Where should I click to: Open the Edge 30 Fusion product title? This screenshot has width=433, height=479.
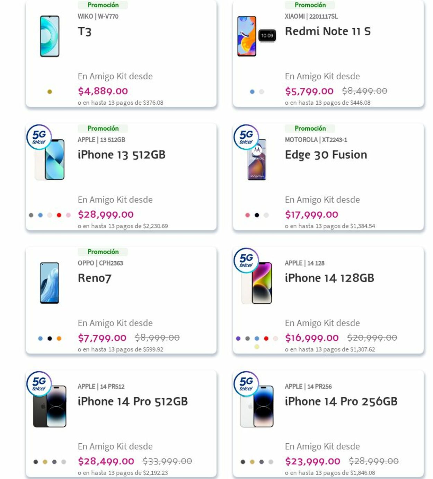(326, 155)
